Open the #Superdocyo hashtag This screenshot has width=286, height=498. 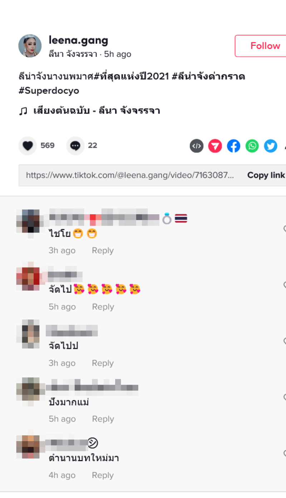click(49, 91)
